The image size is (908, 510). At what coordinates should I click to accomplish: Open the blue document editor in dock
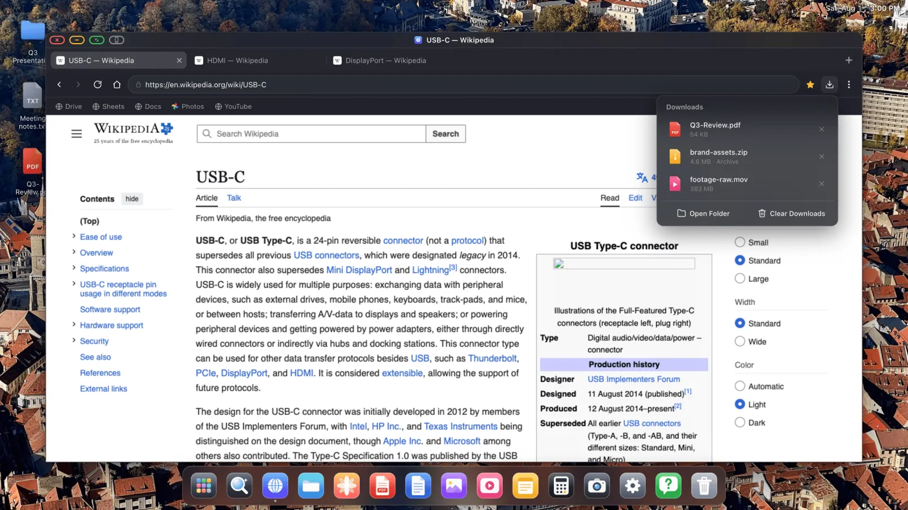[418, 486]
